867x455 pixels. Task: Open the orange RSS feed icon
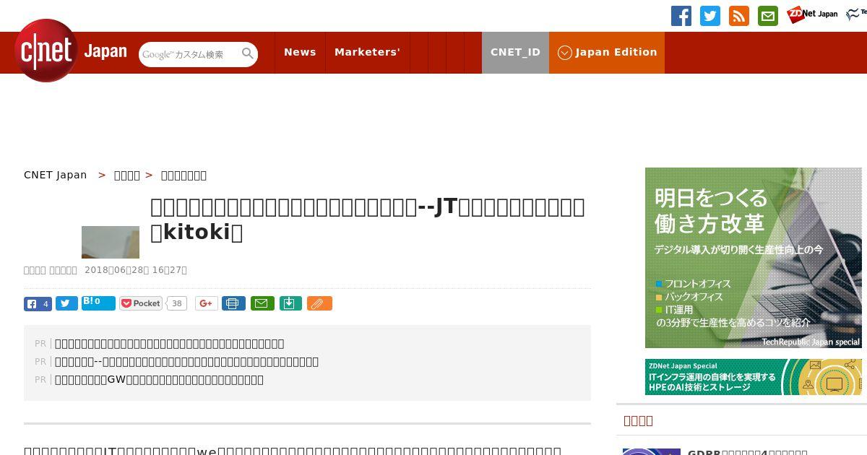(739, 16)
